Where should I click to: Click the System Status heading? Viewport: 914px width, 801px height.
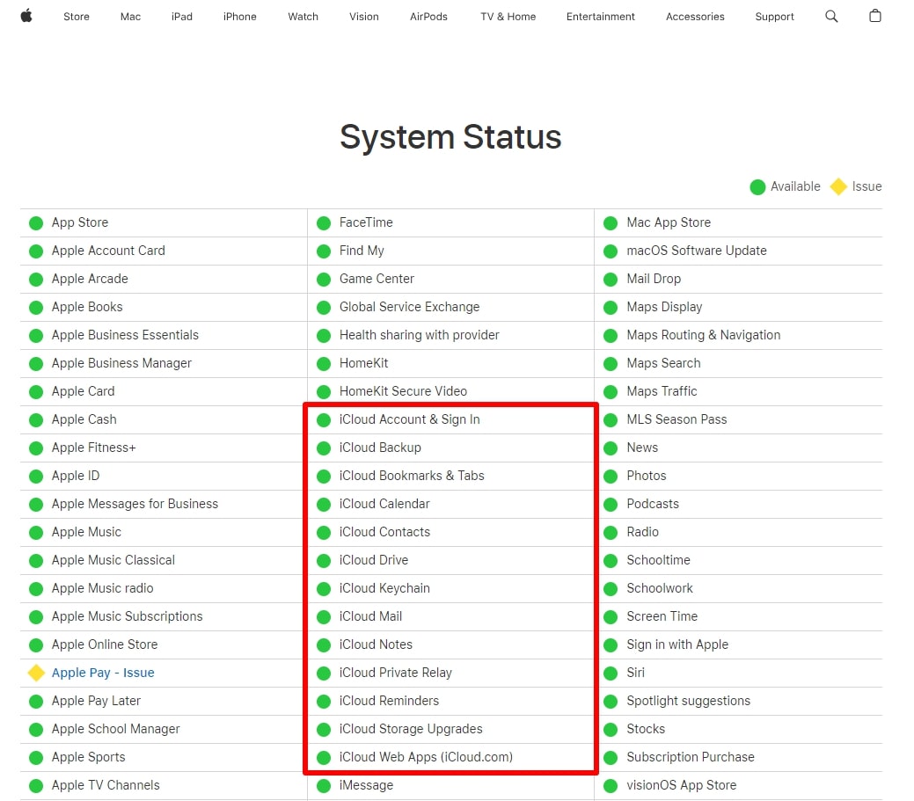(450, 137)
